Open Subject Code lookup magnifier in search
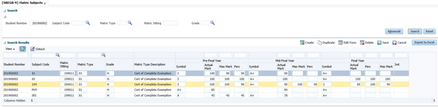This screenshot has height=107, width=438. [x=88, y=23]
